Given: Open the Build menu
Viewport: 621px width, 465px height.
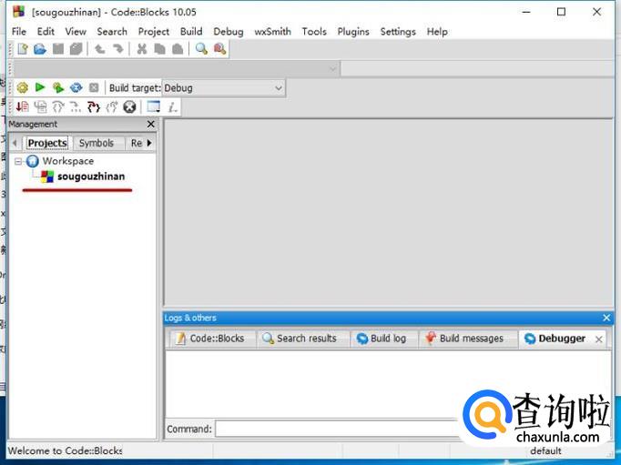Looking at the screenshot, I should tap(191, 31).
